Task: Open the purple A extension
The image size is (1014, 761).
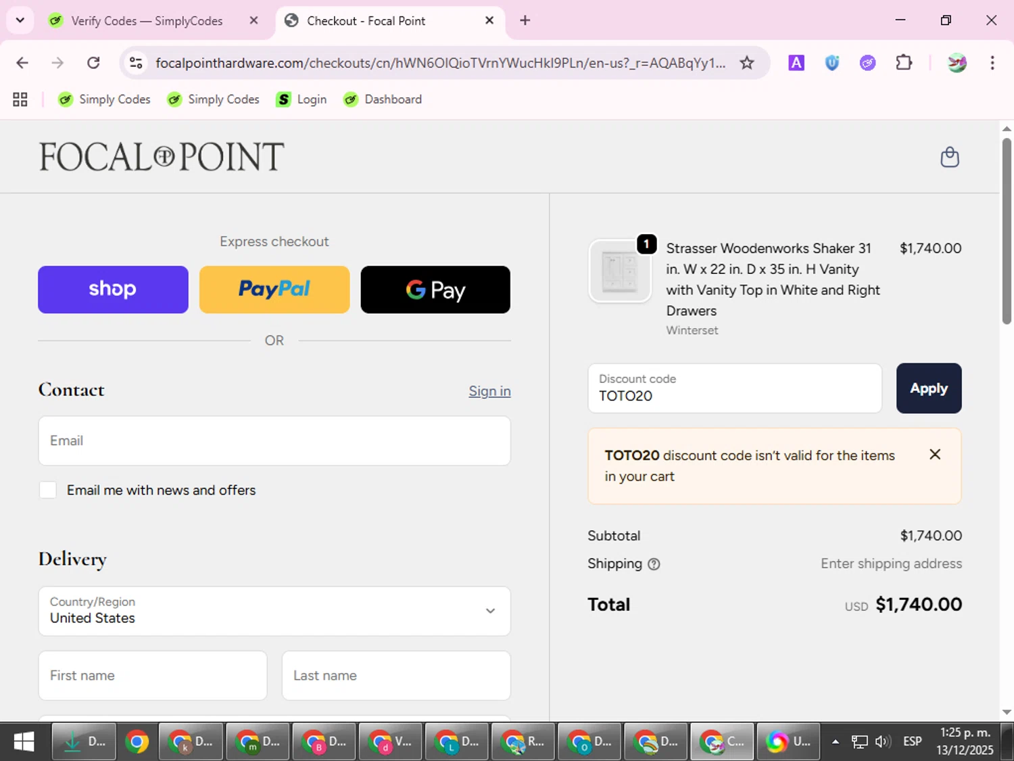Action: 796,63
